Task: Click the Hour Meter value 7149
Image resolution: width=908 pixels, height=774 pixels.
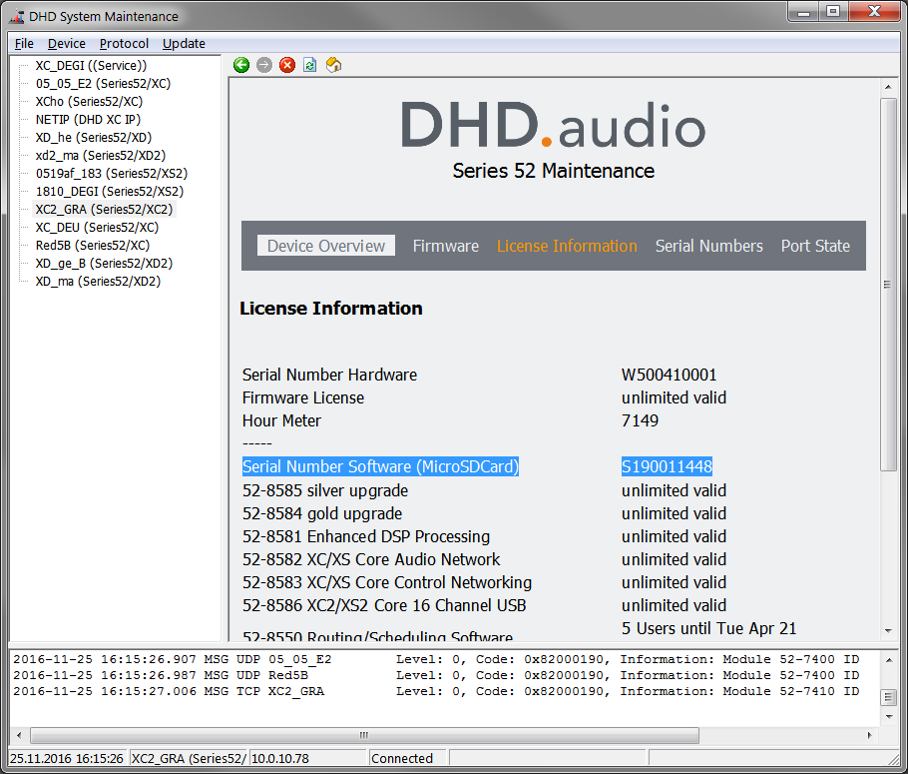Action: (x=640, y=420)
